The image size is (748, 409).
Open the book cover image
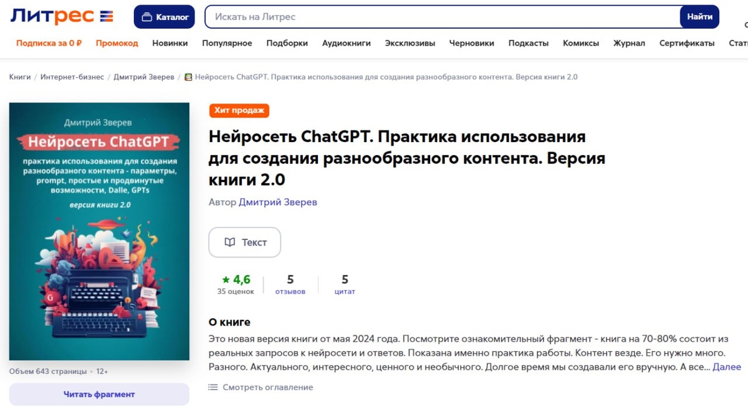(99, 231)
